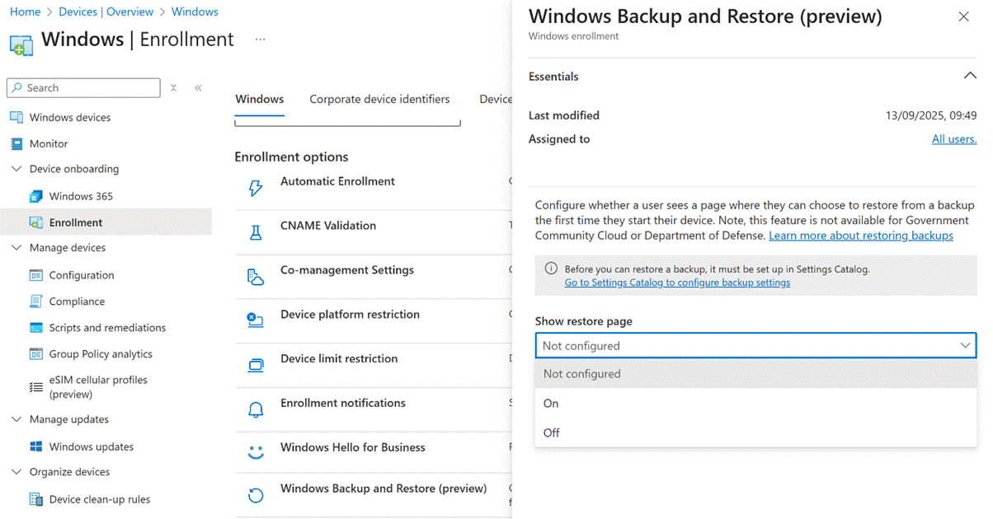Click the Windows Backup and Restore icon
Image resolution: width=993 pixels, height=519 pixels.
[256, 495]
